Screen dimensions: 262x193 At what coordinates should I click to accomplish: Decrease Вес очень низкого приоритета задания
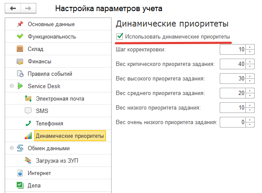250,125
